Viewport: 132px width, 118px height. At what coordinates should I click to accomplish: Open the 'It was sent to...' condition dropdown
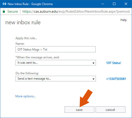pyautogui.click(x=56, y=63)
